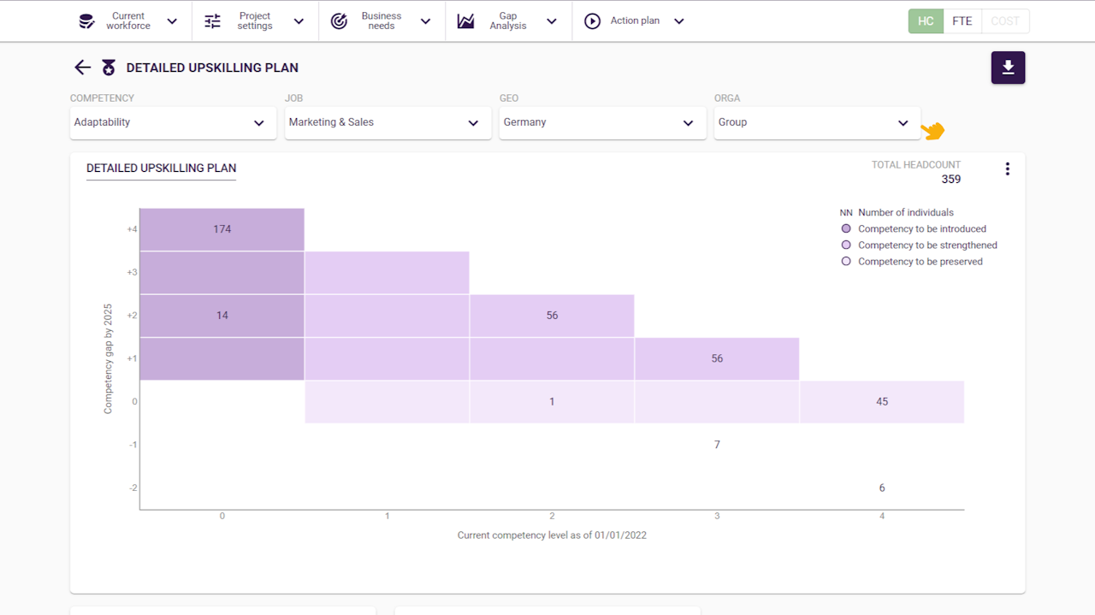Click the Project settings sliders icon

pos(212,21)
